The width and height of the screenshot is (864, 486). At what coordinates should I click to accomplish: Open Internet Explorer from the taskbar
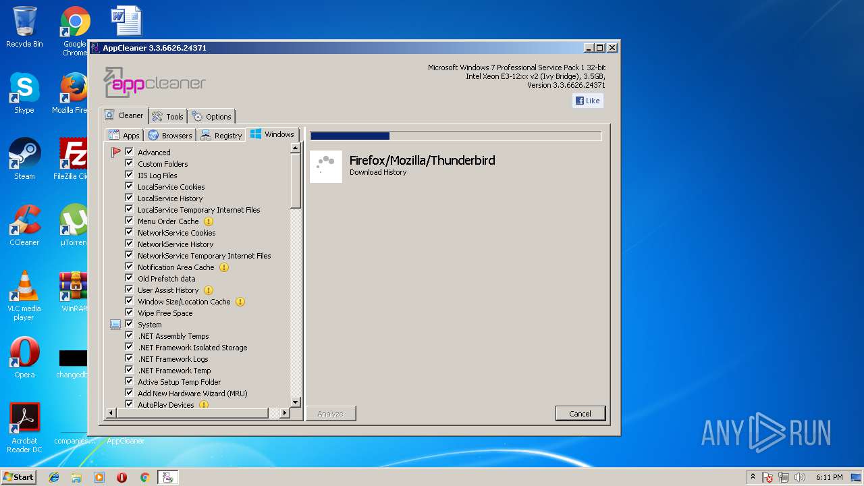coord(54,477)
